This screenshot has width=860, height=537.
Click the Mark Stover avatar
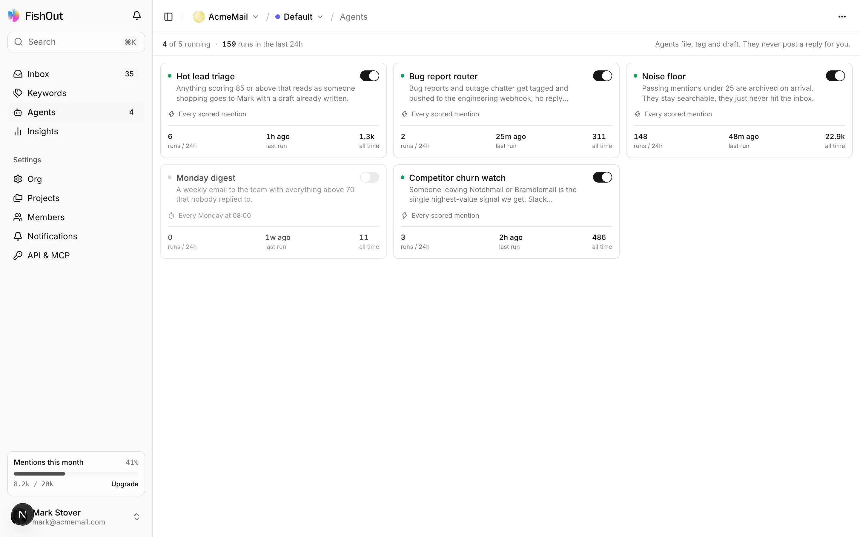[x=22, y=514]
